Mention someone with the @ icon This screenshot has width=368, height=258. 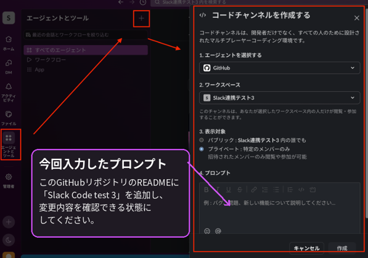218,231
